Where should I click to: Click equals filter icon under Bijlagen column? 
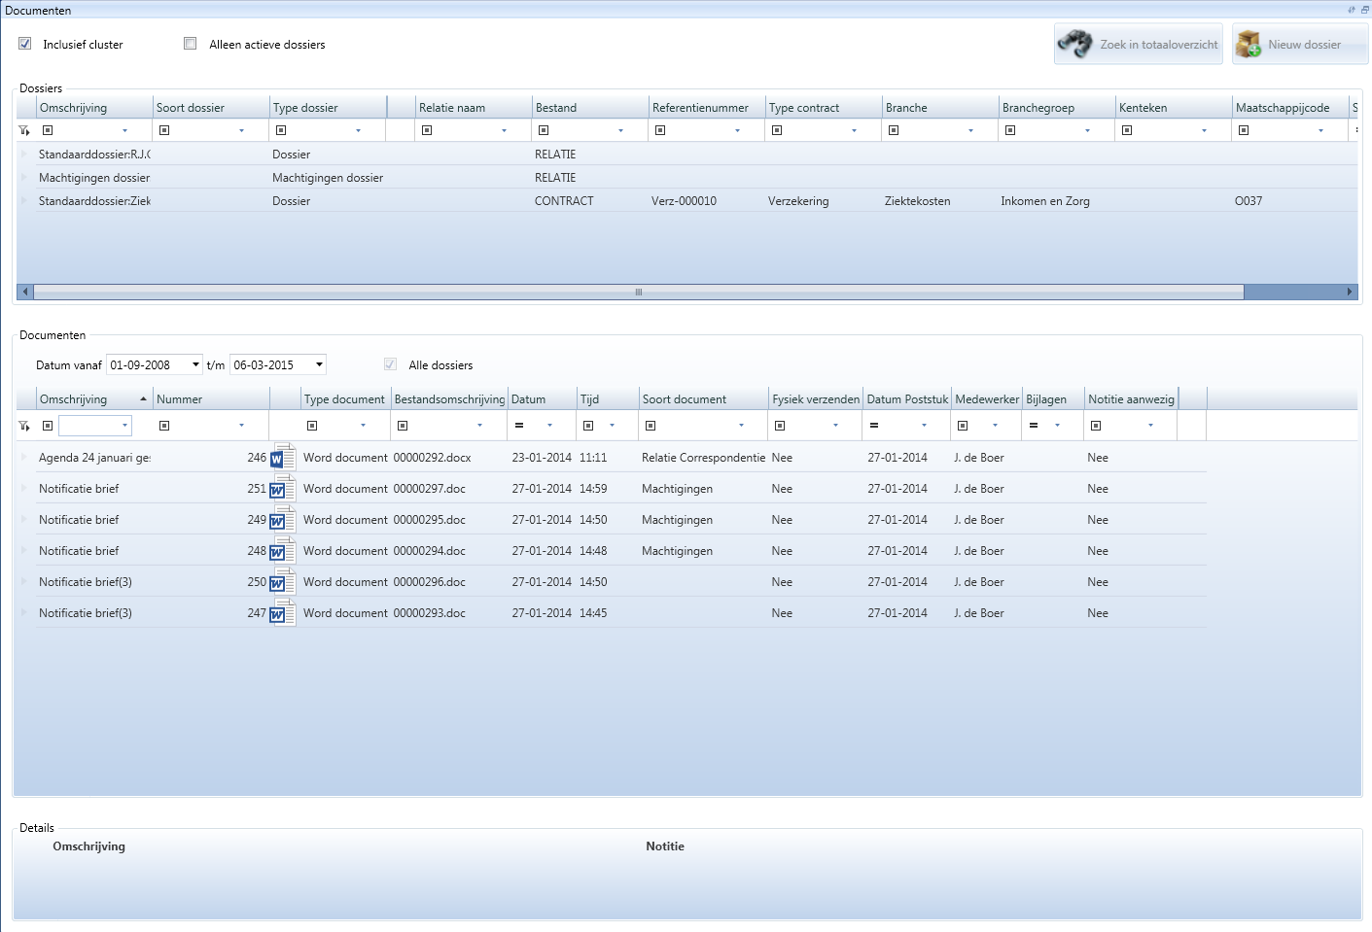click(1034, 426)
